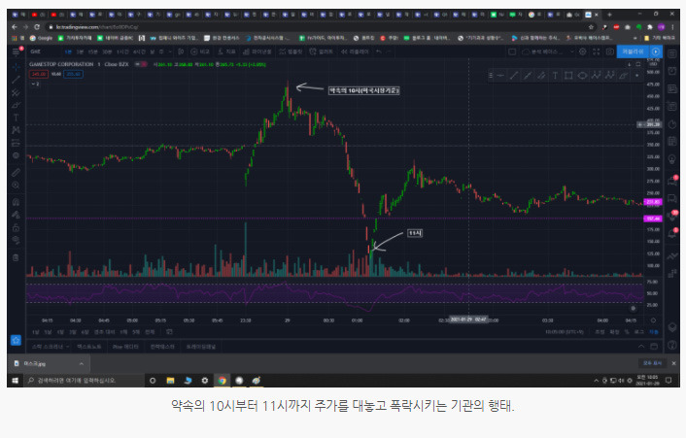The height and width of the screenshot is (438, 686).
Task: Select the ellipse shape in floating toolbar
Action: (582, 76)
